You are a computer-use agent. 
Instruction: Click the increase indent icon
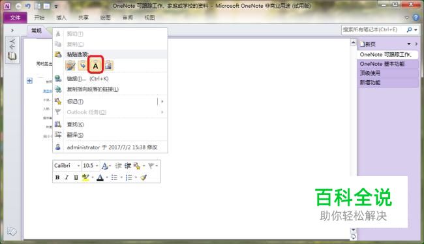point(128,166)
